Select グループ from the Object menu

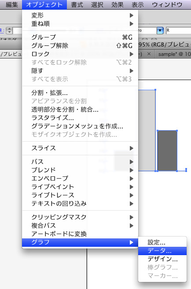tap(80, 37)
